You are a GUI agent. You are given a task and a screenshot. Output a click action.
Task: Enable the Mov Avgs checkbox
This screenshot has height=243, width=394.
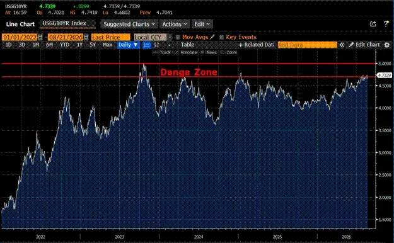(178, 37)
